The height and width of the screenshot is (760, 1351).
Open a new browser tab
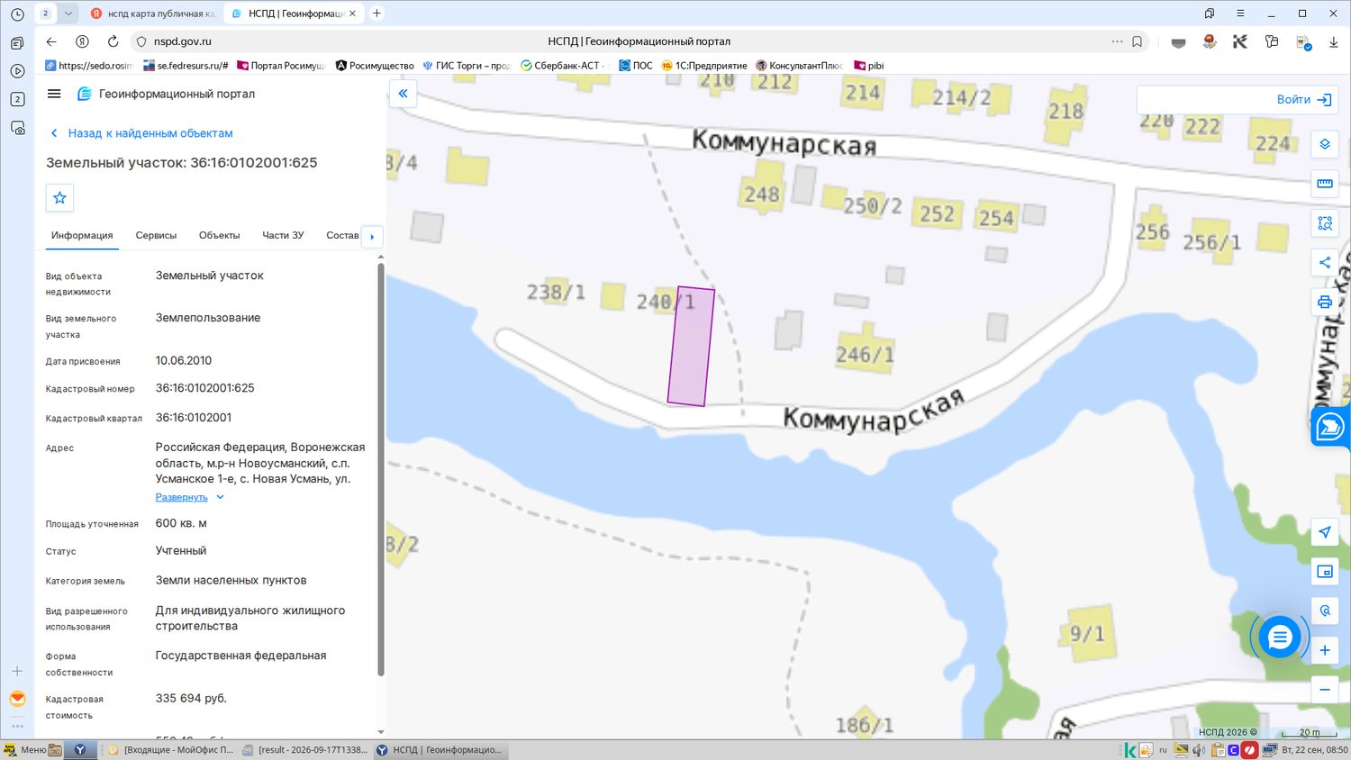coord(376,14)
